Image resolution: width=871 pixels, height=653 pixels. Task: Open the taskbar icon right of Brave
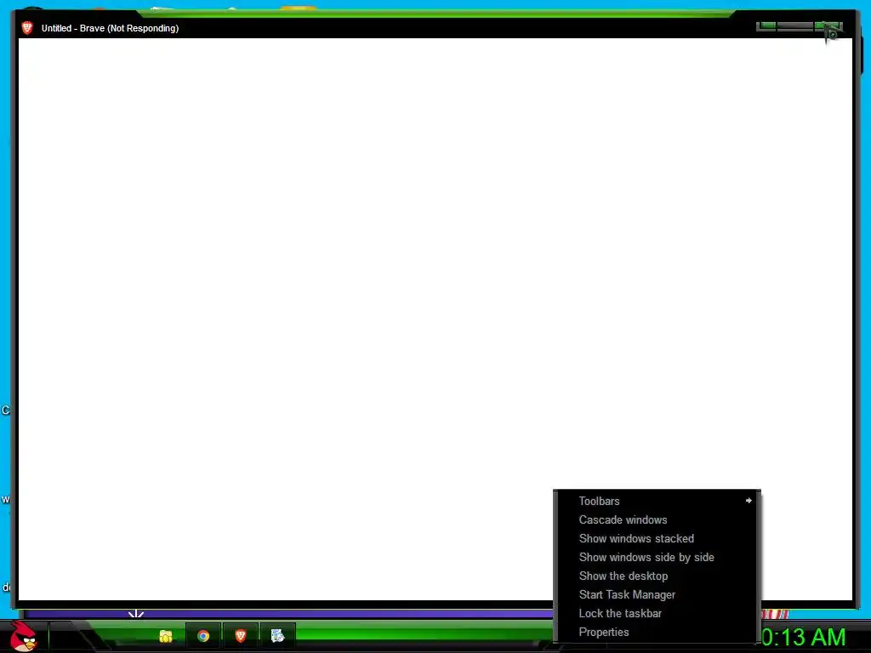pos(277,636)
